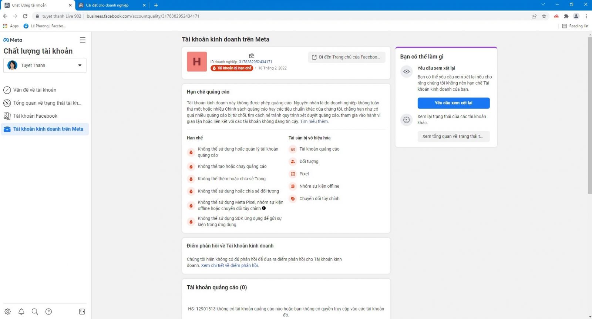Open notifications bell icon
This screenshot has width=592, height=319.
(21, 312)
